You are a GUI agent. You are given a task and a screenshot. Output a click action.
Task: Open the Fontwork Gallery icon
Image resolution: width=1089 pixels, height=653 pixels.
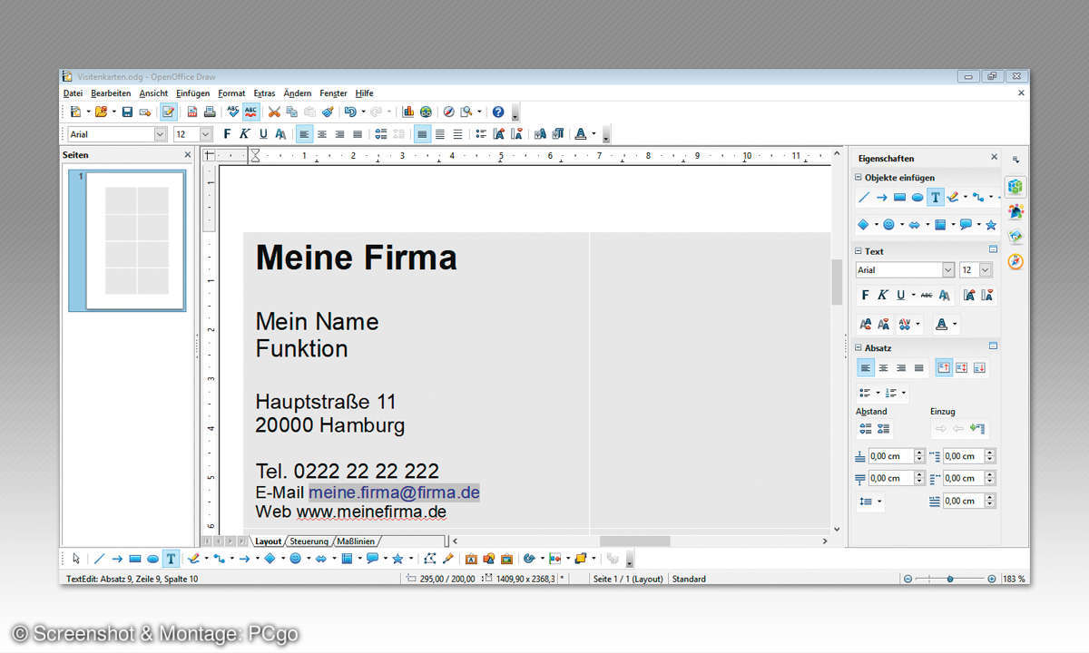coord(471,559)
